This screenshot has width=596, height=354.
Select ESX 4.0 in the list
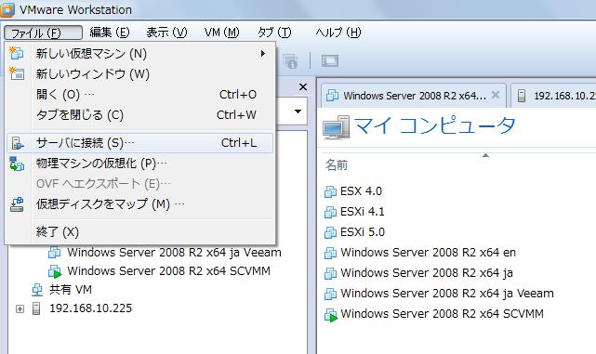(x=361, y=191)
